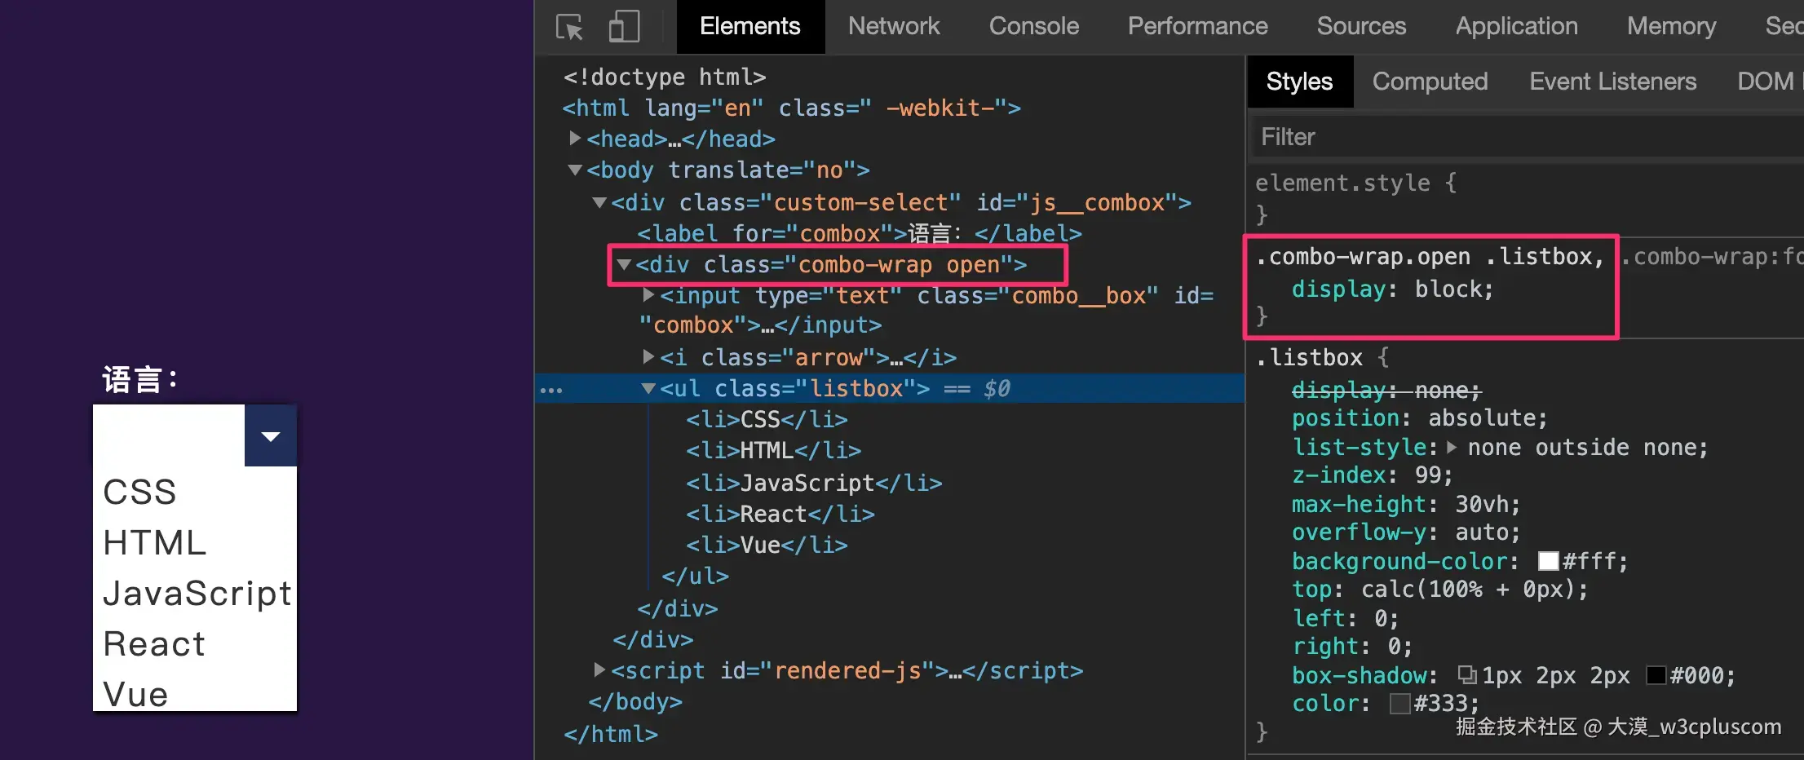Switch to the Network tab
The width and height of the screenshot is (1804, 760).
(894, 26)
